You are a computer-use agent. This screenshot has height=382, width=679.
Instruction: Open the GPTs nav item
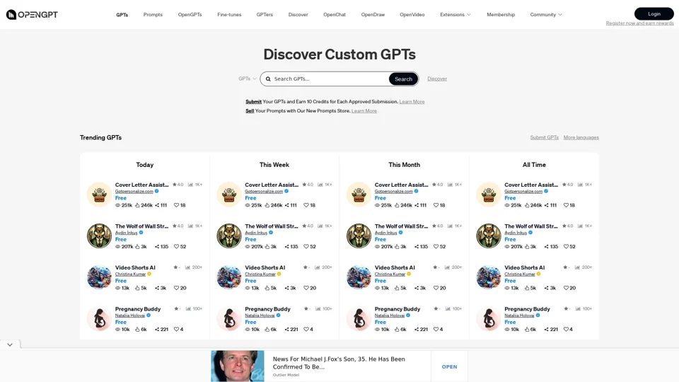tap(122, 15)
